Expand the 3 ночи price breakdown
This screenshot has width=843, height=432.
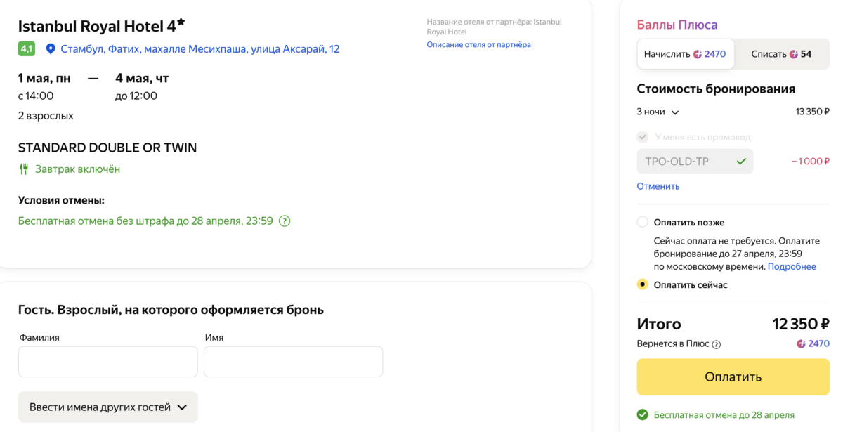click(x=658, y=112)
